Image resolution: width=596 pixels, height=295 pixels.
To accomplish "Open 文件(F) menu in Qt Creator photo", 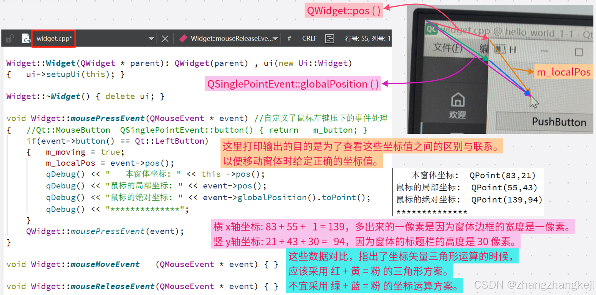I will [447, 47].
